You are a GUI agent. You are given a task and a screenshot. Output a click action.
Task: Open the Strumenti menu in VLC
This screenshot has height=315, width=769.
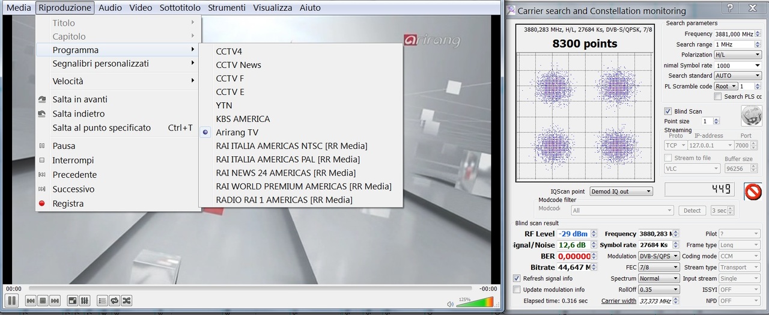coord(226,8)
